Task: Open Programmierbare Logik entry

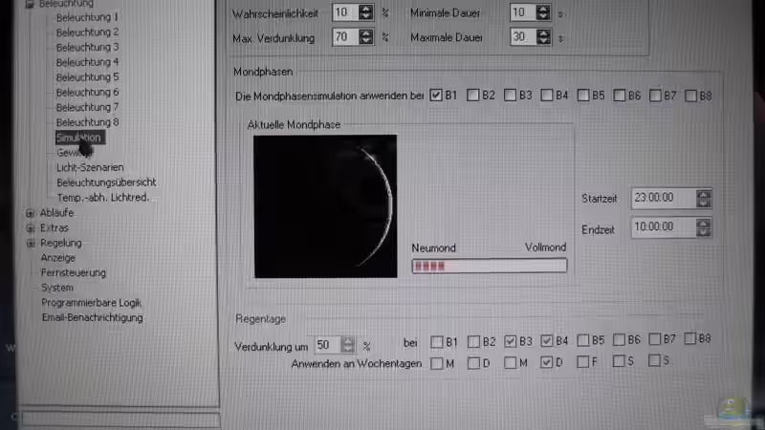Action: coord(91,303)
